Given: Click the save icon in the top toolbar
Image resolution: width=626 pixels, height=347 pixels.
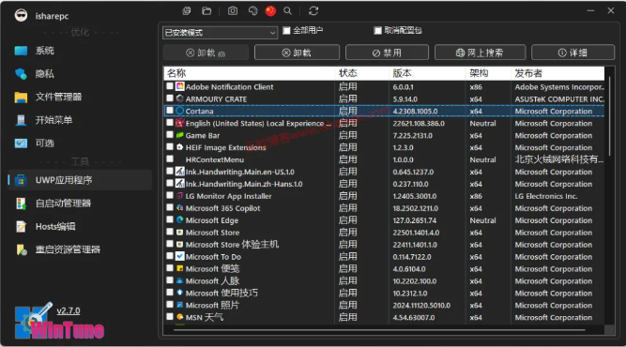Looking at the screenshot, I should [x=187, y=11].
